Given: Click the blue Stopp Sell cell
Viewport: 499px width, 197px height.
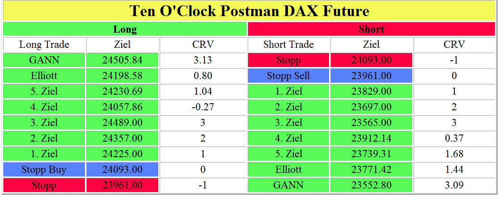Looking at the screenshot, I should click(288, 76).
